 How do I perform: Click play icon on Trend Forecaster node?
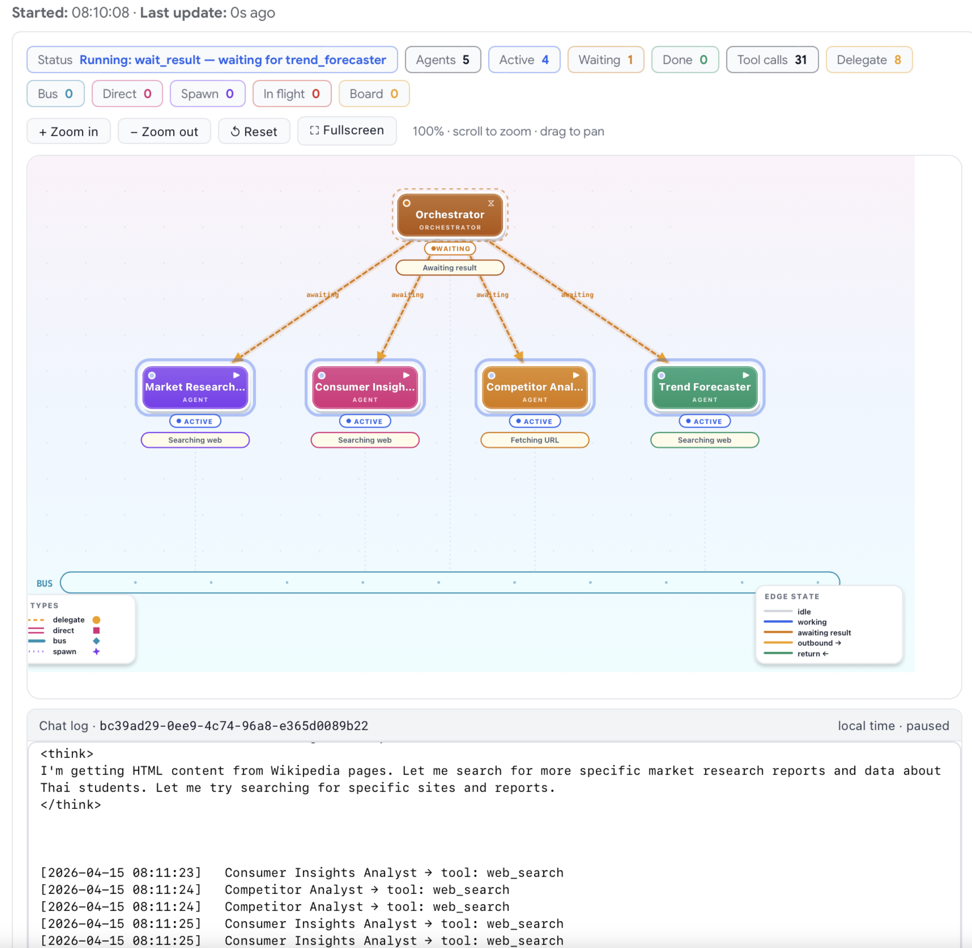click(x=746, y=375)
